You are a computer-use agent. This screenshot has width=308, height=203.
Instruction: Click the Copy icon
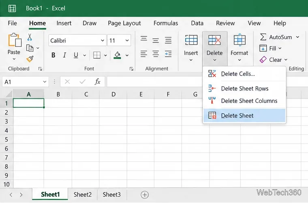pos(30,48)
